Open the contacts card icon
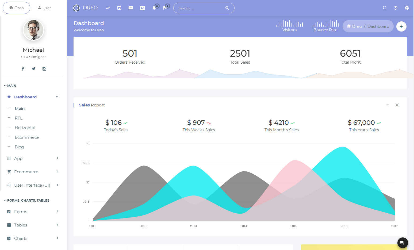 point(143,8)
